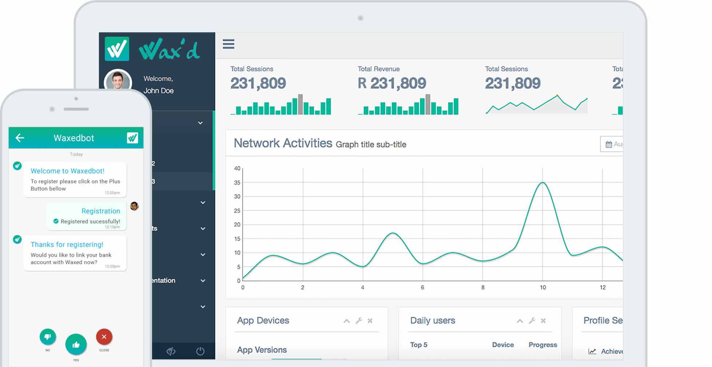
Task: Click the power icon at the sidebar bottom
Action: (x=200, y=351)
